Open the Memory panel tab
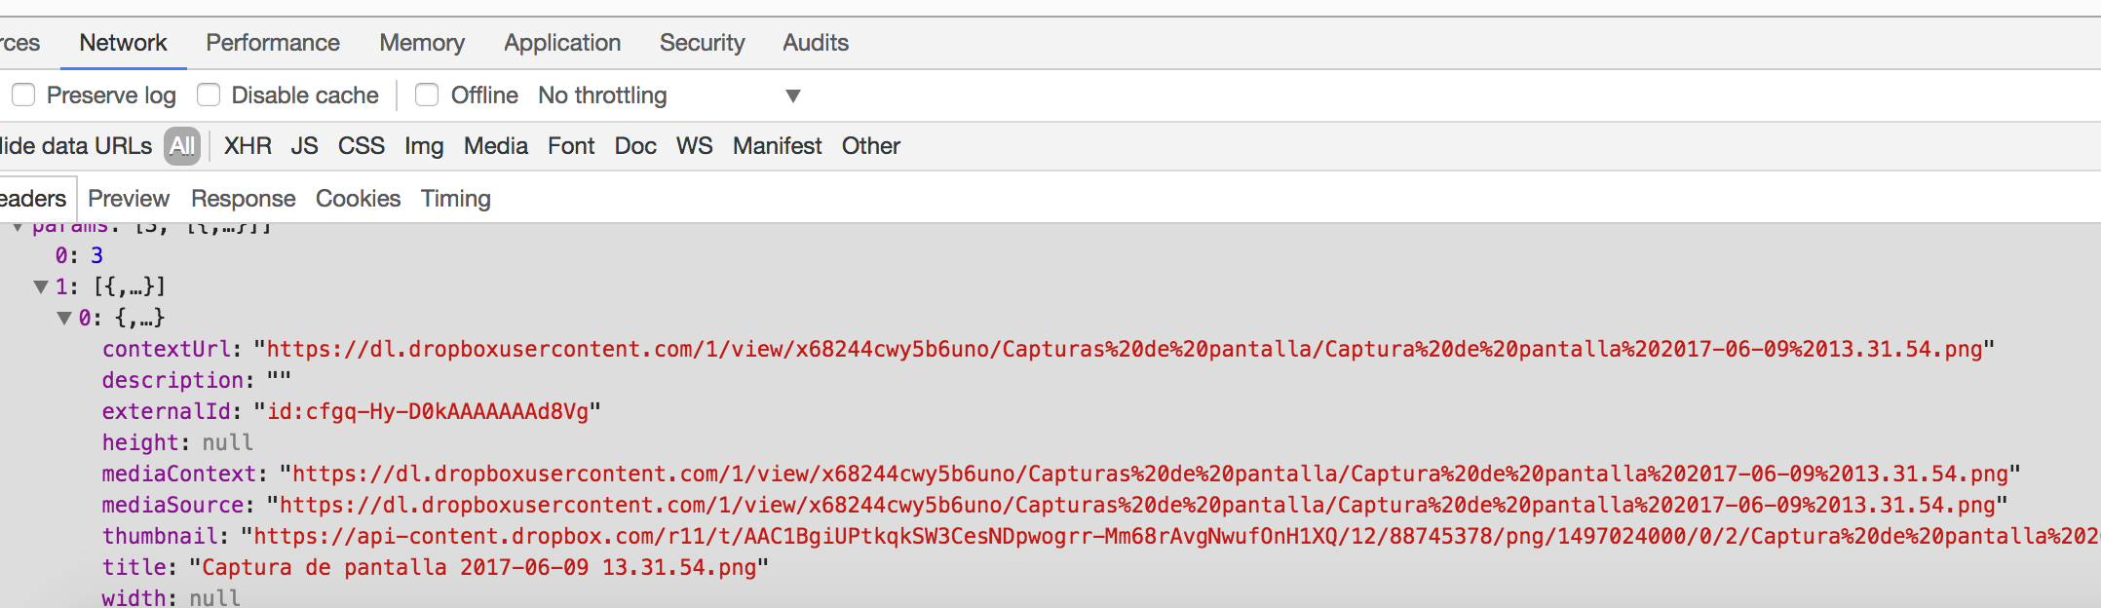The height and width of the screenshot is (608, 2101). [422, 43]
